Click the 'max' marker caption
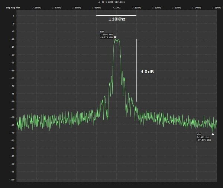Screen dimensions: 223x188 [102, 32]
